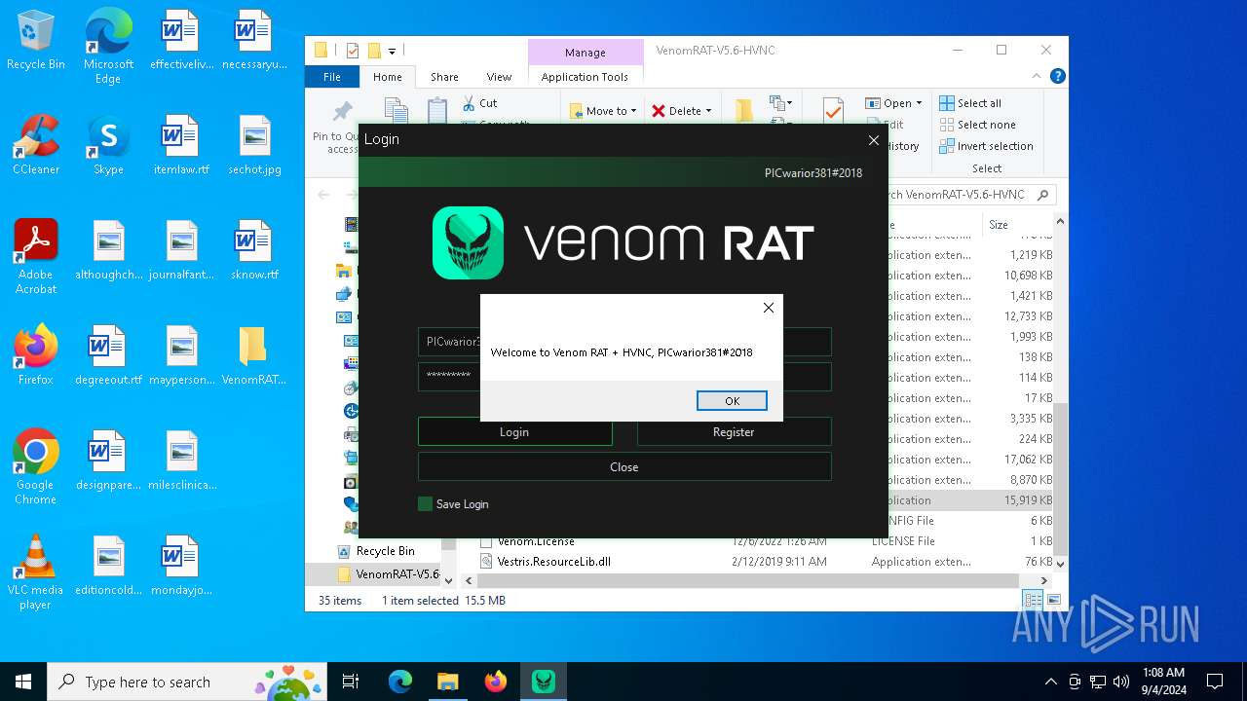
Task: Switch to the Home ribbon tab
Action: 388,77
